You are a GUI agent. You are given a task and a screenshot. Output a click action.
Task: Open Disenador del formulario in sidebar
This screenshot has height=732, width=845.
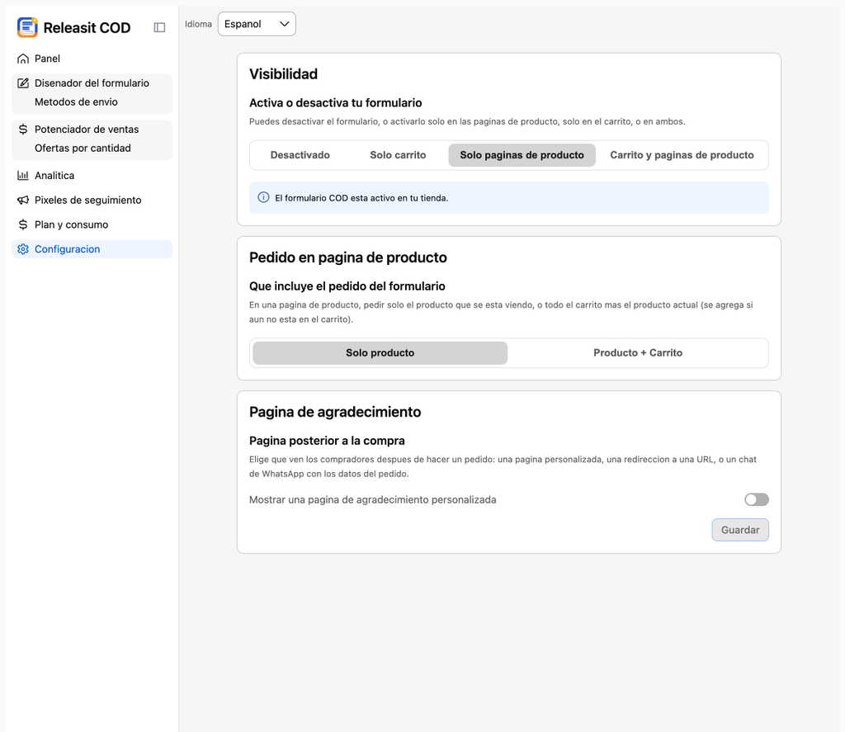pyautogui.click(x=92, y=83)
